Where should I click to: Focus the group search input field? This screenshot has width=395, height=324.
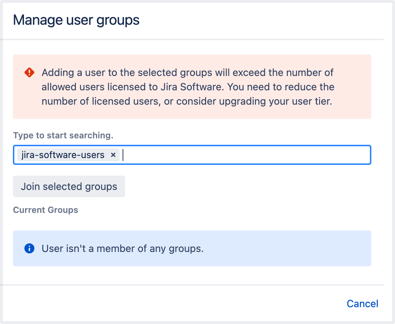point(244,155)
